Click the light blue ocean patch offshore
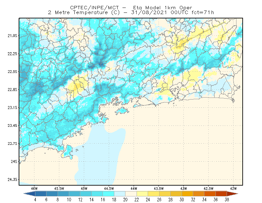 point(100,156)
